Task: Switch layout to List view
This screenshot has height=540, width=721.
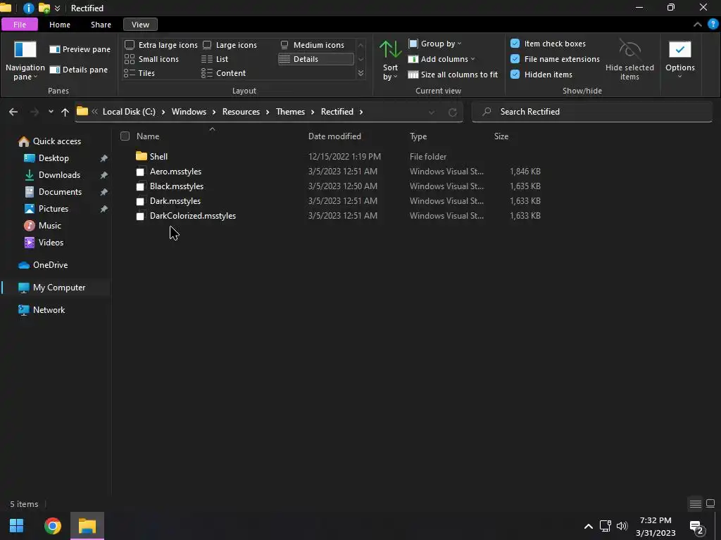Action: pos(215,59)
